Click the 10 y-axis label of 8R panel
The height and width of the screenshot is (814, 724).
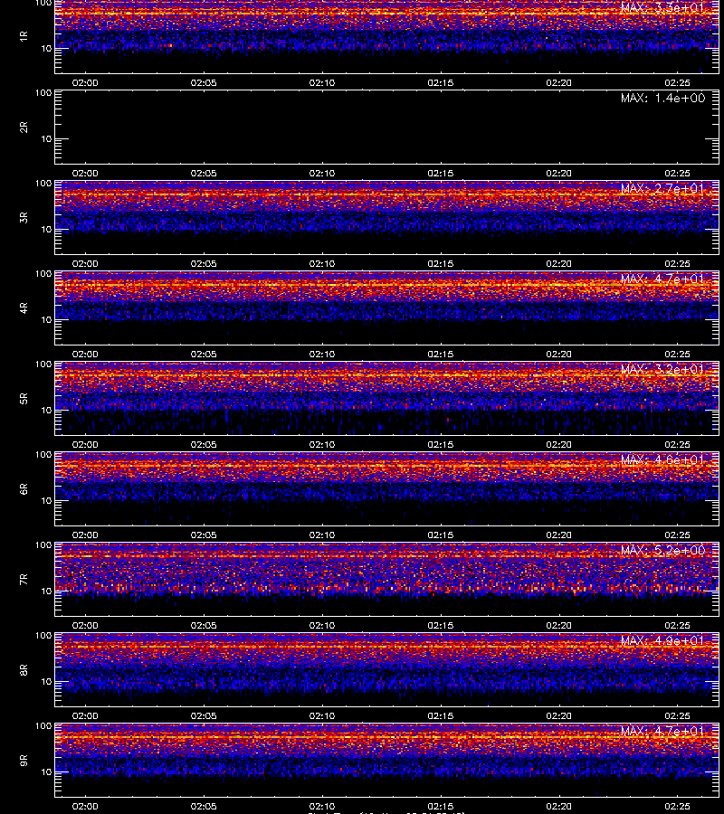47,682
